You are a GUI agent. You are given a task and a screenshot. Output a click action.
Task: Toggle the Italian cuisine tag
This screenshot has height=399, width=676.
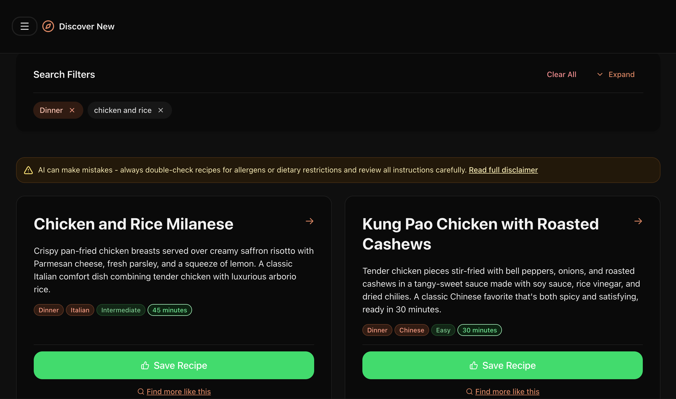[80, 310]
